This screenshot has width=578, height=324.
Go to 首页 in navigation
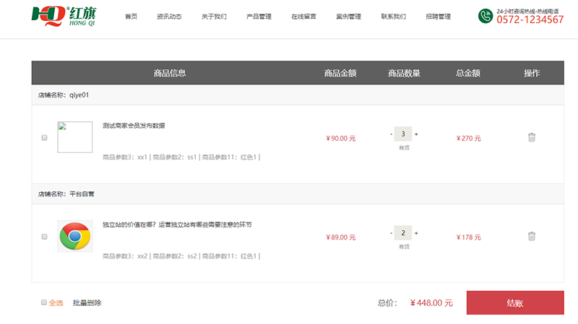coord(131,16)
